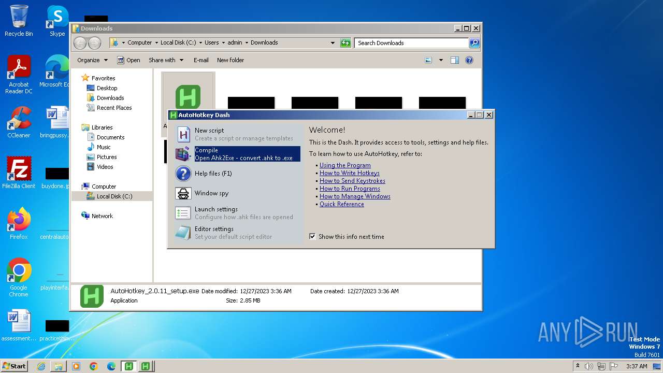Click Internet Explorer icon in taskbar
663x373 pixels.
(x=41, y=366)
